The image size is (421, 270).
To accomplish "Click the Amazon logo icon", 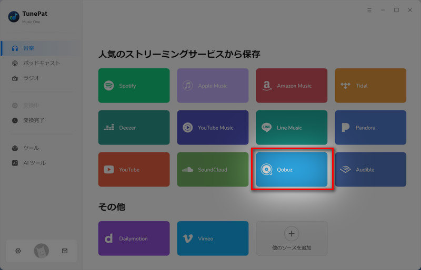I will click(266, 86).
